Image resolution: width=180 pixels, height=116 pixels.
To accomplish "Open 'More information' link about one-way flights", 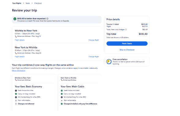I will 19,71.
